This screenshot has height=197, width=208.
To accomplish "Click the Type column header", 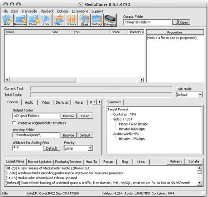I will point(90,32).
